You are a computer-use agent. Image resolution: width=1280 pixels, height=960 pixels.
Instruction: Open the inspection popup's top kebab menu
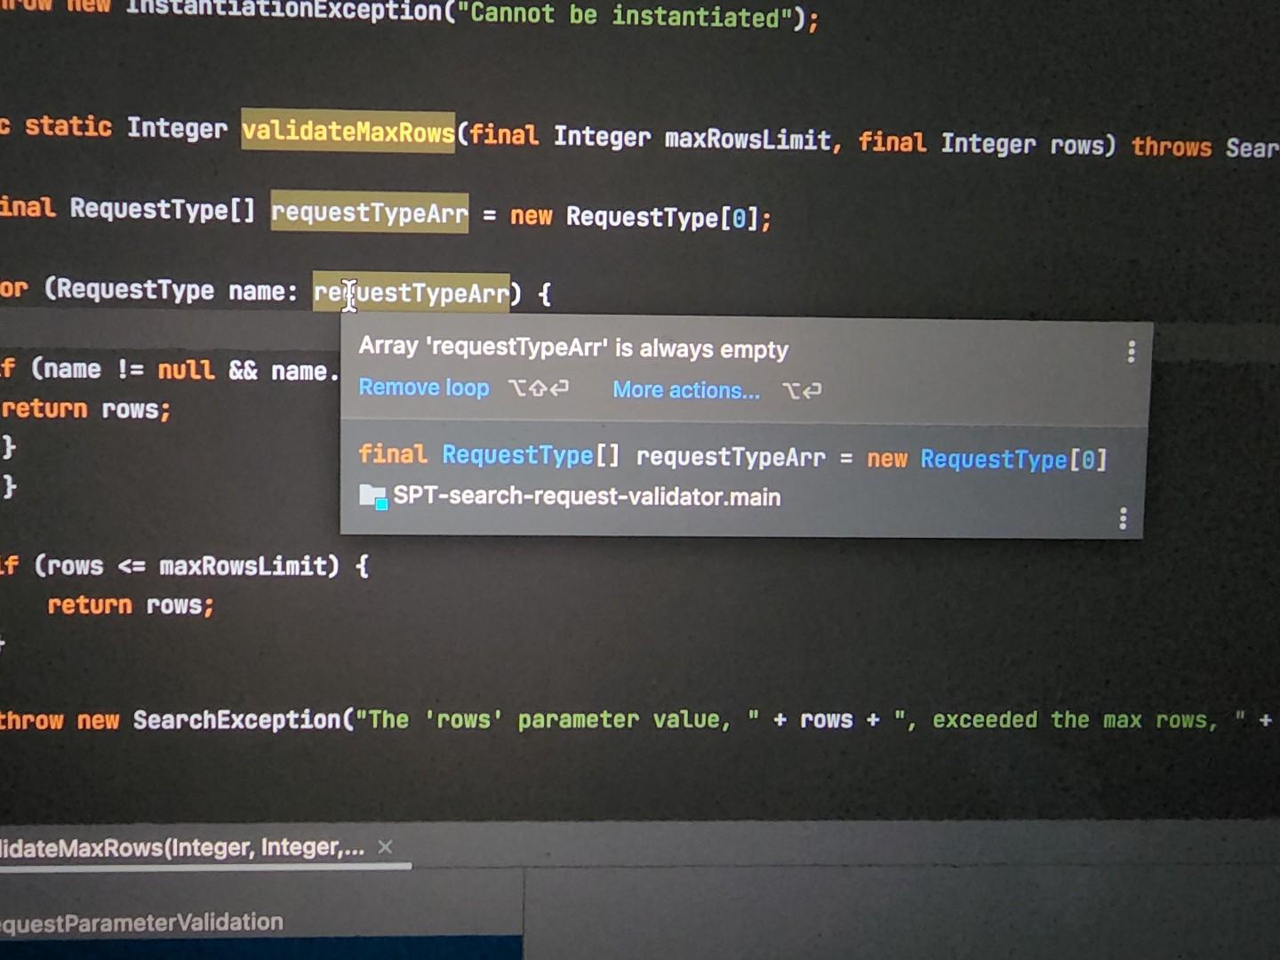1131,352
